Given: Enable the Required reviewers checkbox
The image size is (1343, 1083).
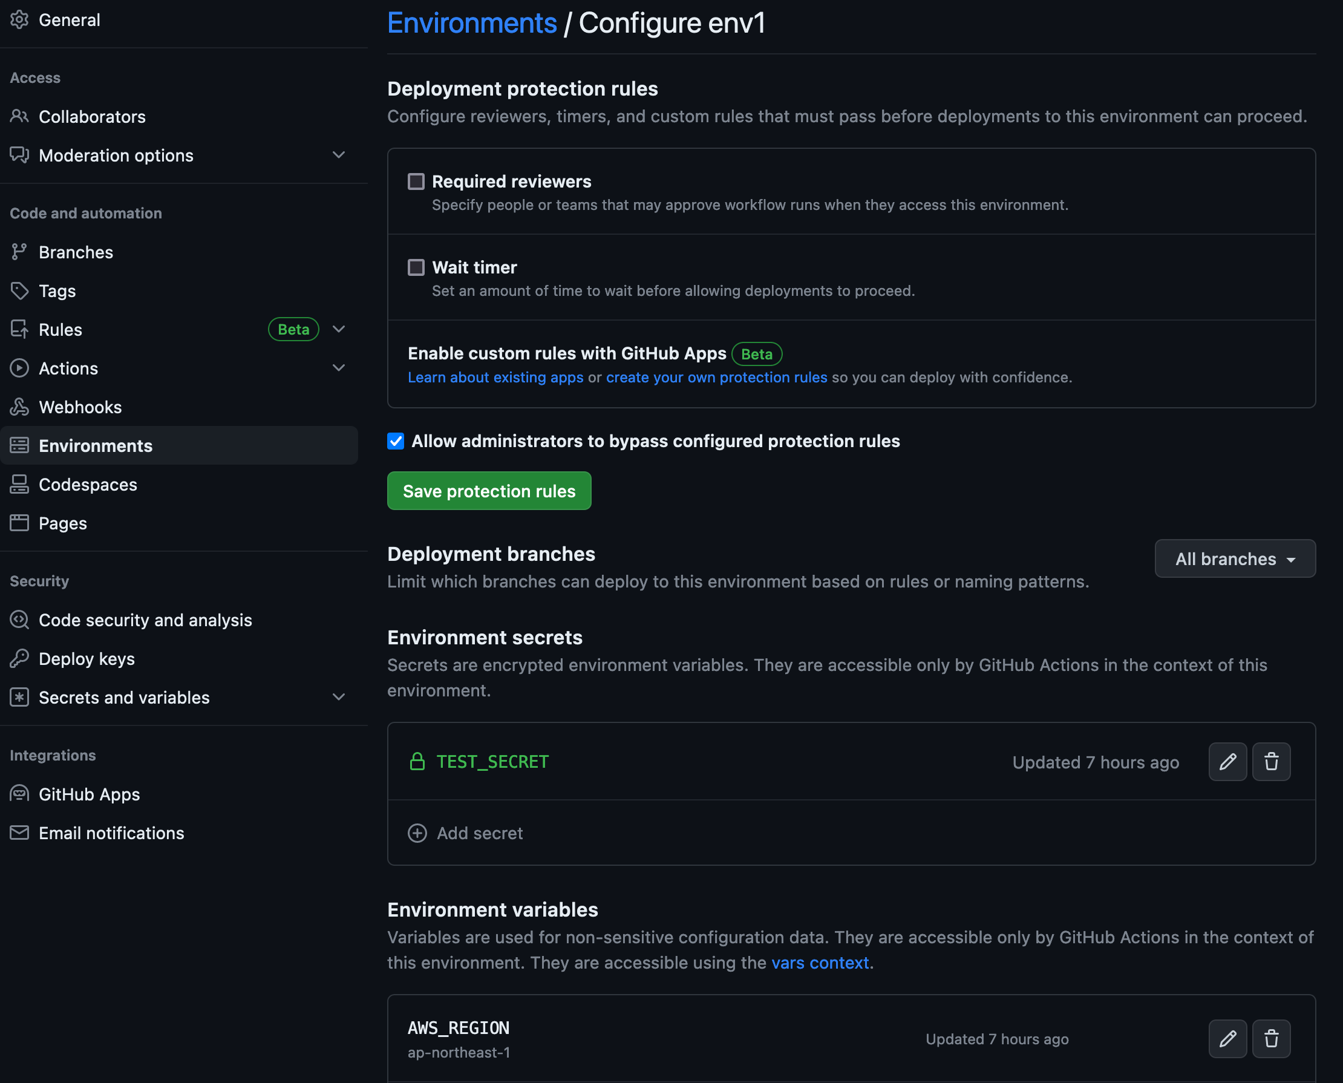Looking at the screenshot, I should [416, 182].
